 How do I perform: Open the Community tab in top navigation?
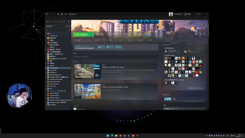(65, 14)
